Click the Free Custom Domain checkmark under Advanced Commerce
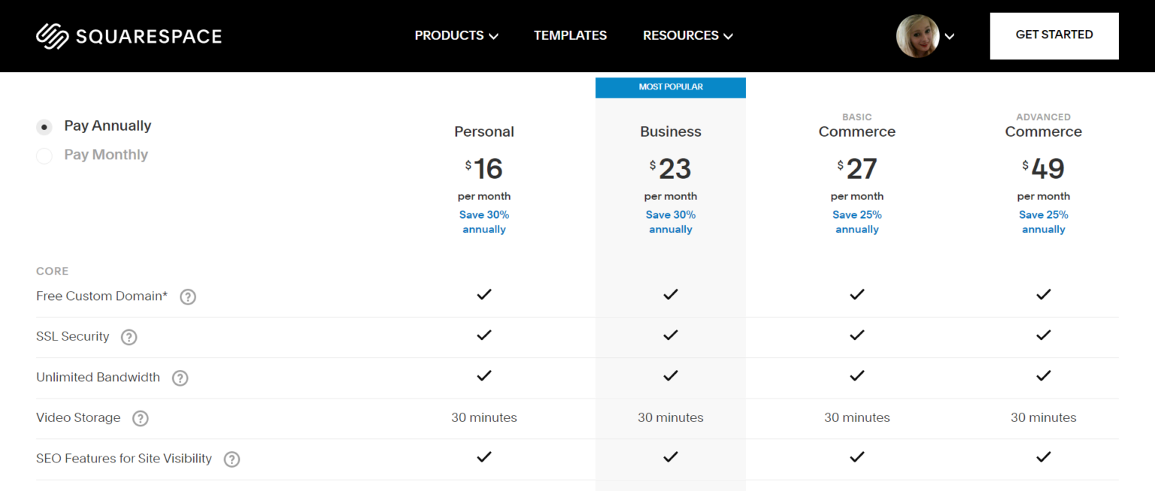The image size is (1155, 491). point(1044,295)
